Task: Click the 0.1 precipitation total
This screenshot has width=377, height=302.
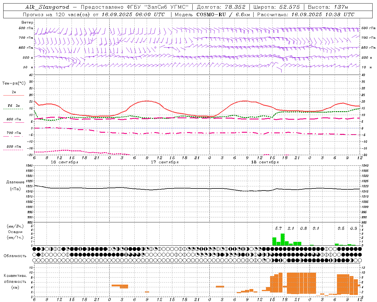Action: 316,229
